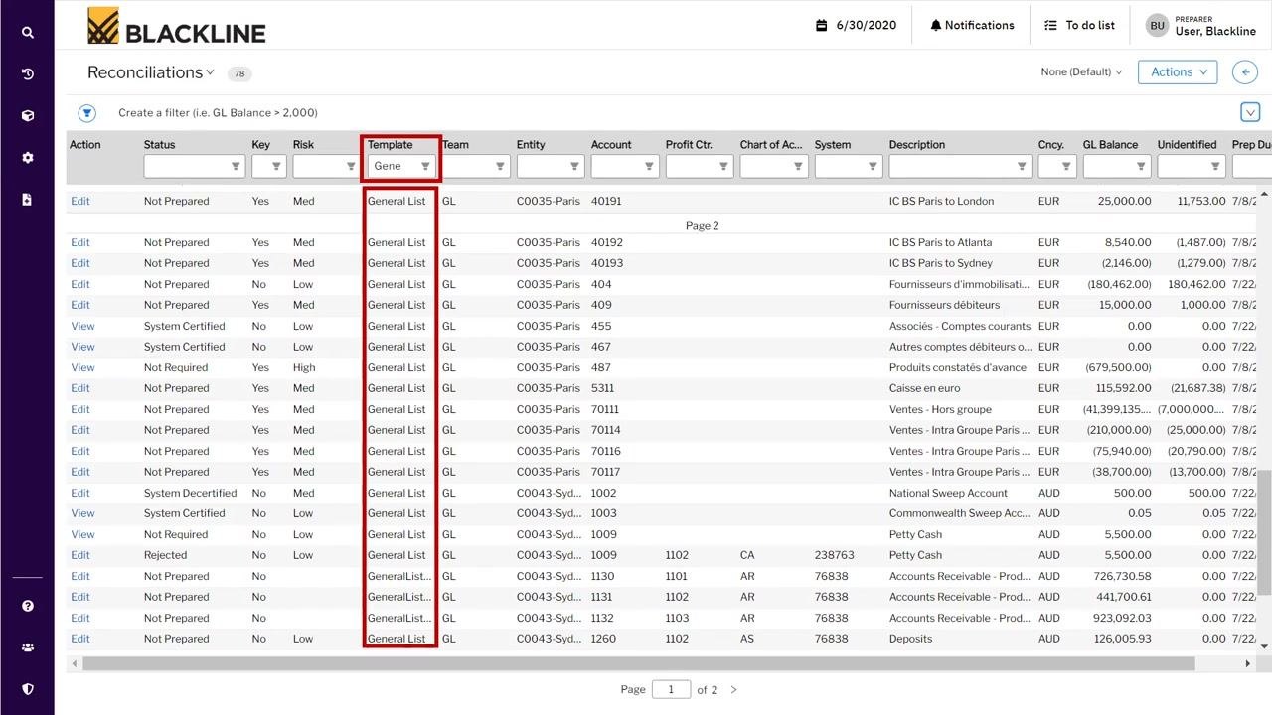Click the page number input field

[x=671, y=689]
